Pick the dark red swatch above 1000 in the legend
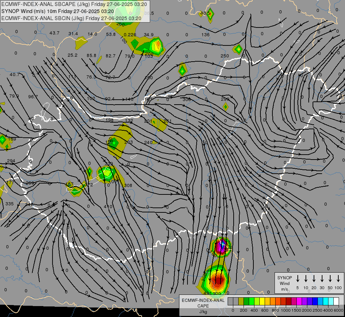Screen dimensions: 345x317 [x=289, y=302]
